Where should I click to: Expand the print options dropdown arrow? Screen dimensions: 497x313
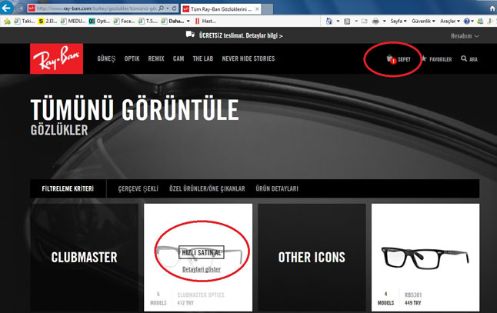[x=384, y=22]
